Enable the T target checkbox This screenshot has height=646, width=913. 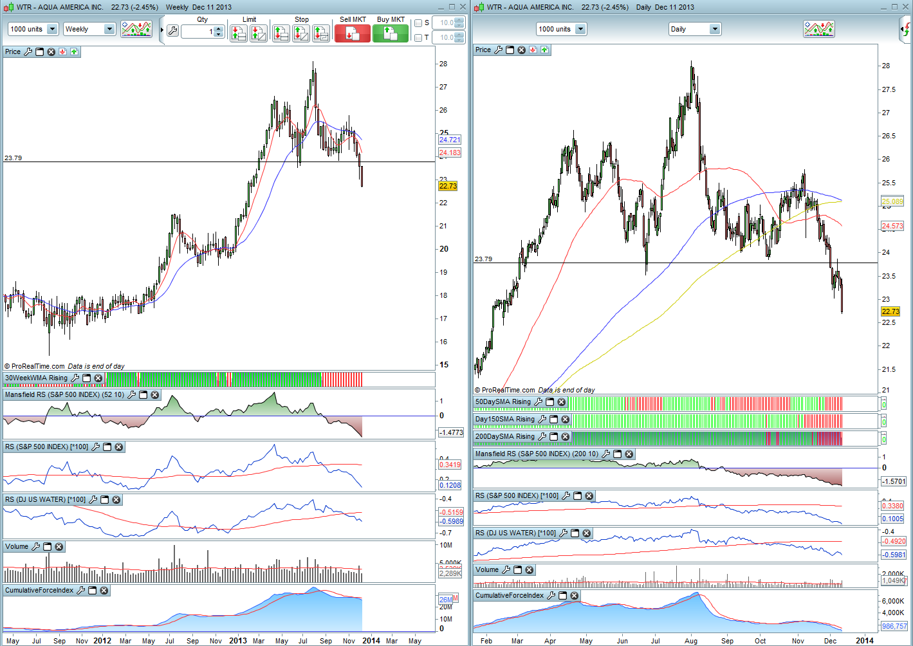point(418,38)
